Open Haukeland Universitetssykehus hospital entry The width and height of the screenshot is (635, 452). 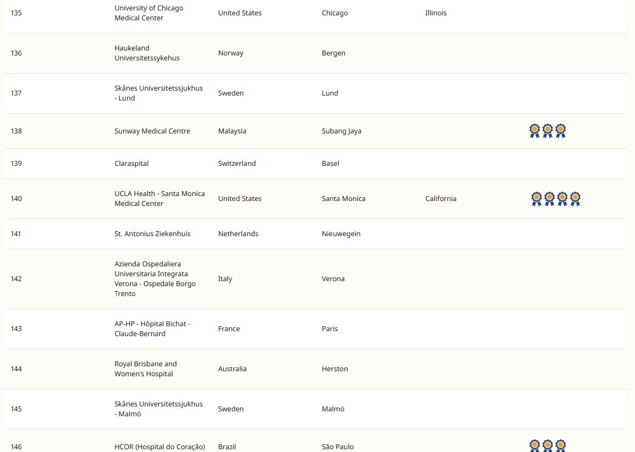click(147, 53)
